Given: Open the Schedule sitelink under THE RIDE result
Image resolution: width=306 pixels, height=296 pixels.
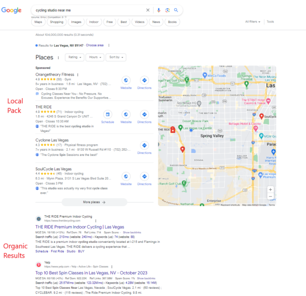Looking at the screenshot, I should coord(42,252).
